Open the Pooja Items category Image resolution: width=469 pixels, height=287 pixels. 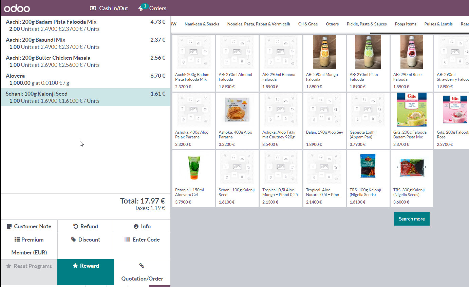pos(406,24)
